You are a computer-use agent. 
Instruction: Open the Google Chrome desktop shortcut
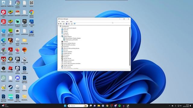[x=31, y=13]
